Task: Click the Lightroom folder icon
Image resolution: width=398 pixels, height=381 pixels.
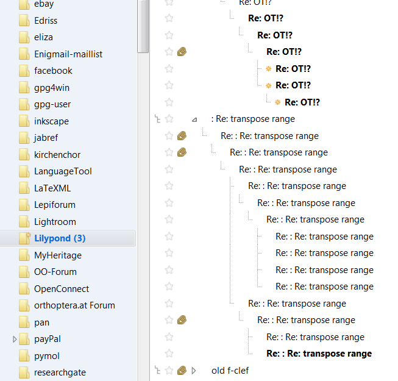Action: click(x=24, y=222)
